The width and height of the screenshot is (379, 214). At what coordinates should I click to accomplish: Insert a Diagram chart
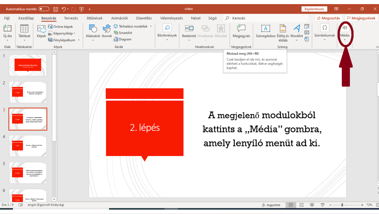123,39
